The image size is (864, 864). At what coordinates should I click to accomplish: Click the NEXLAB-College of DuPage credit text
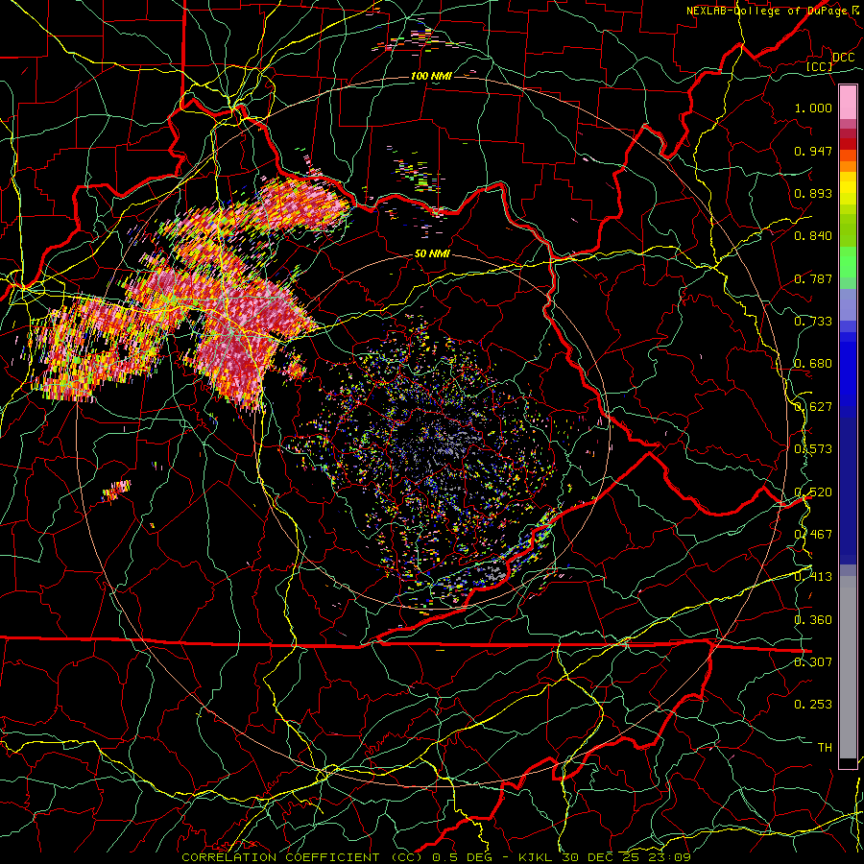769,11
